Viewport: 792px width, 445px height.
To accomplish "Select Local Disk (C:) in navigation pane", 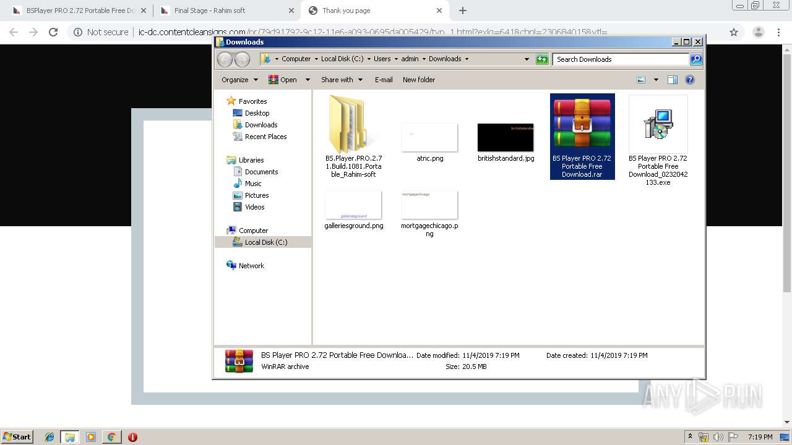I will coord(262,242).
